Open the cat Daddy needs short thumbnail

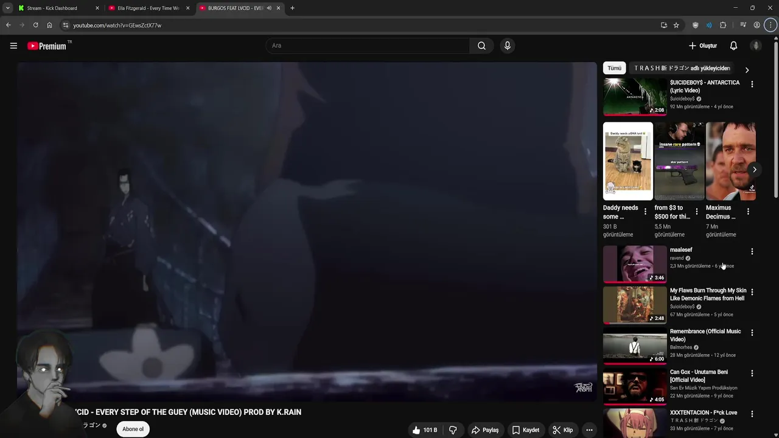[x=628, y=161]
